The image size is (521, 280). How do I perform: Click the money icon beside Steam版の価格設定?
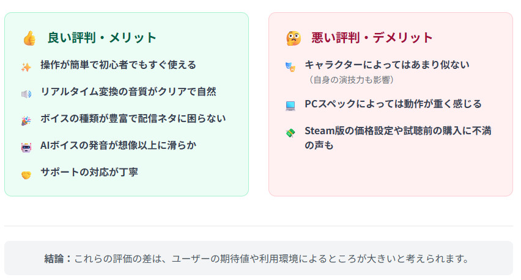coord(290,132)
